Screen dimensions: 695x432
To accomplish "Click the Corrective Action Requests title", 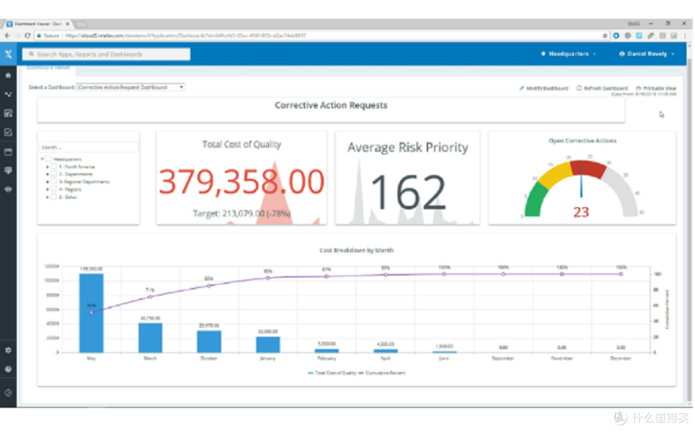I will tap(331, 106).
